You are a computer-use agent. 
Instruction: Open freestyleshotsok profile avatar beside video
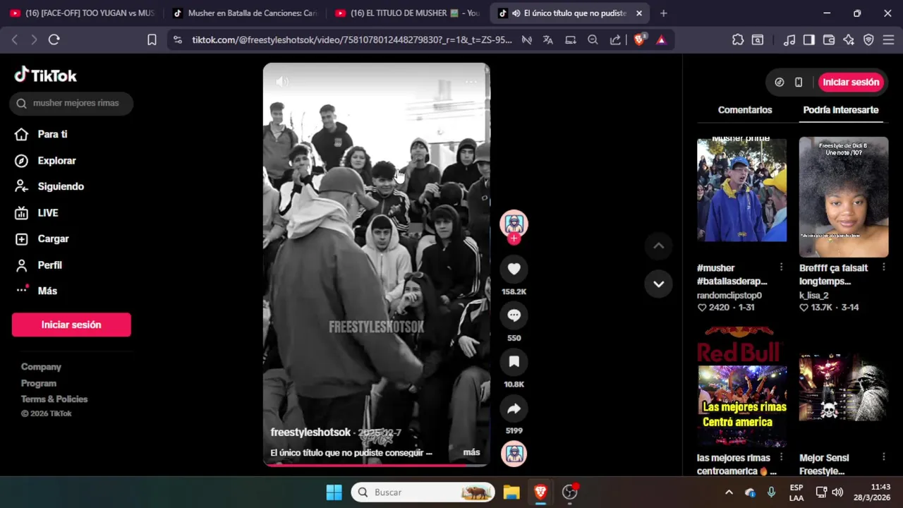point(514,224)
